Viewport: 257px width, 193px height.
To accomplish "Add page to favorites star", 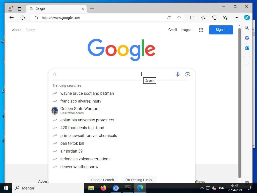I will click(x=179, y=18).
